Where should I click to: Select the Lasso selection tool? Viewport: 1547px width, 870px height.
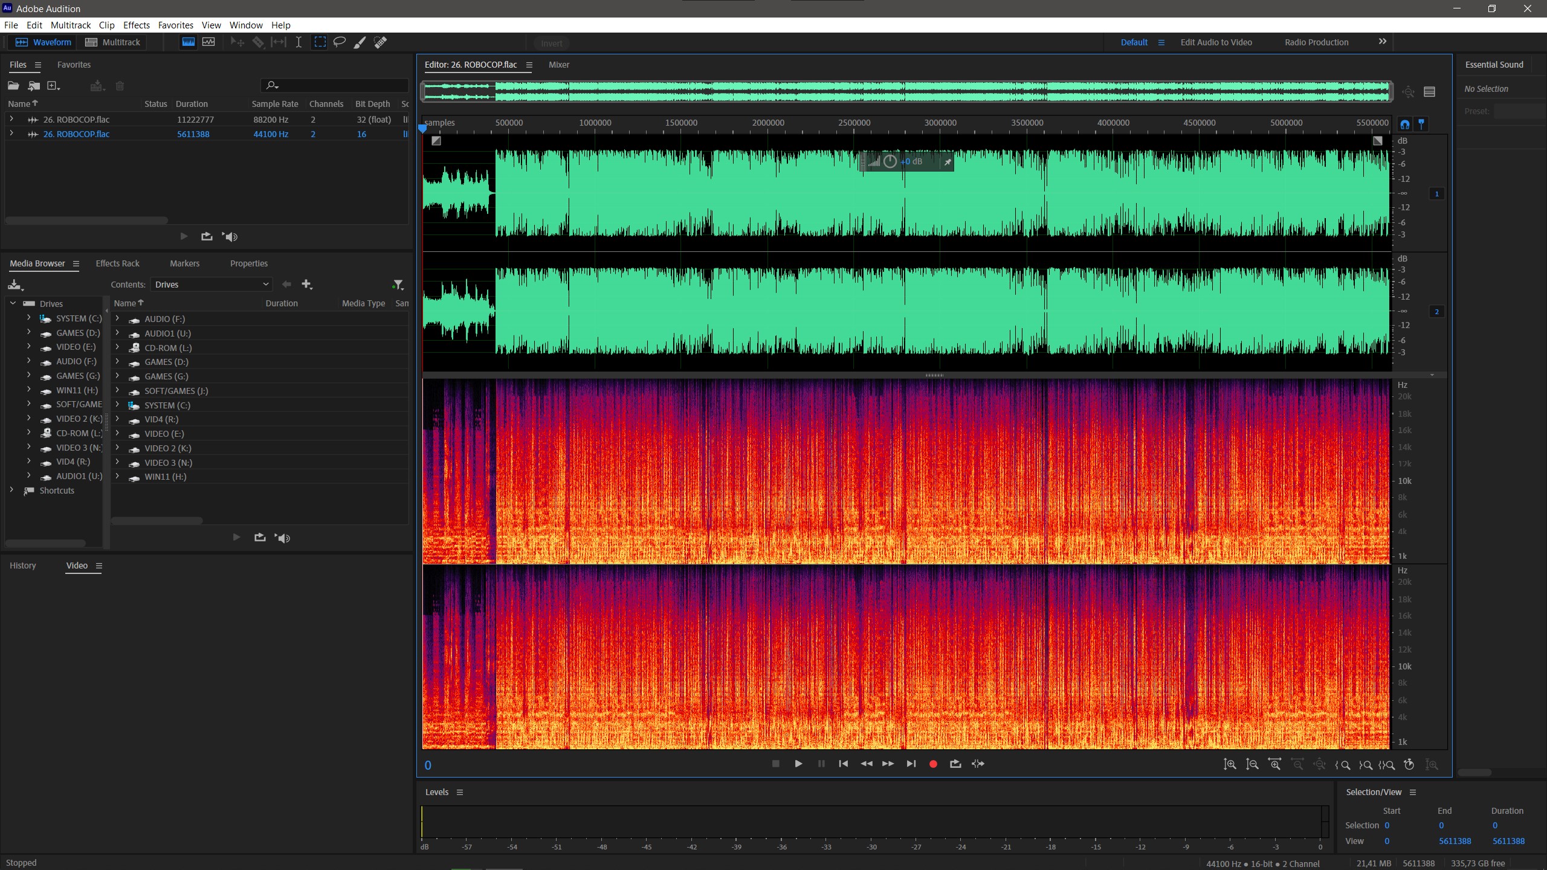tap(340, 42)
